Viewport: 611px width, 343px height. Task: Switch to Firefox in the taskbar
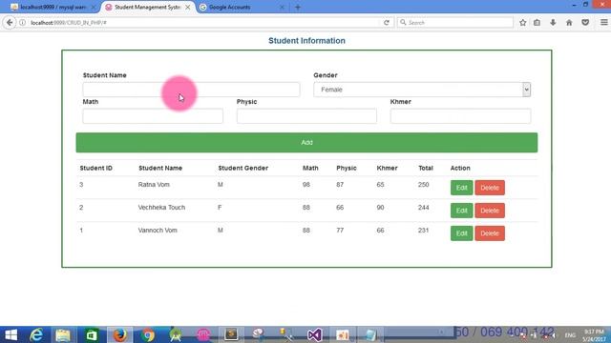click(x=119, y=334)
